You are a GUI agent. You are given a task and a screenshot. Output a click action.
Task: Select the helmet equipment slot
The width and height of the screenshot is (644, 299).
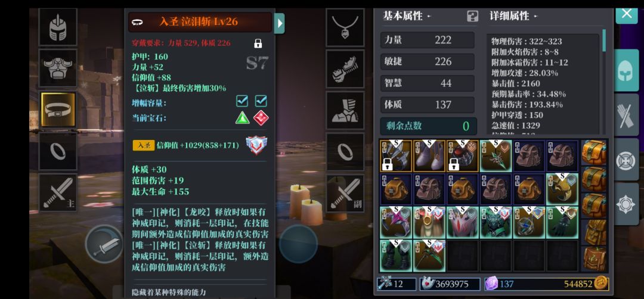click(x=58, y=27)
